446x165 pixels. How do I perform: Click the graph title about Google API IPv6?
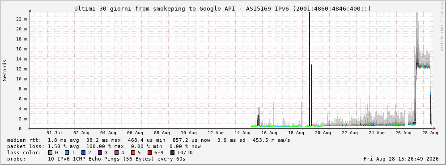click(223, 8)
